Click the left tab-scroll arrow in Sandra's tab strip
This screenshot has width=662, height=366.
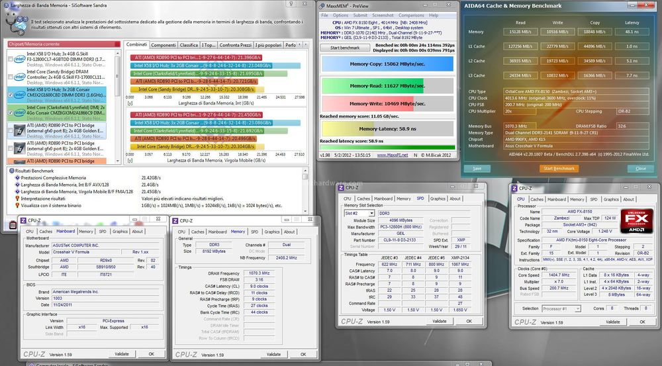click(x=300, y=44)
